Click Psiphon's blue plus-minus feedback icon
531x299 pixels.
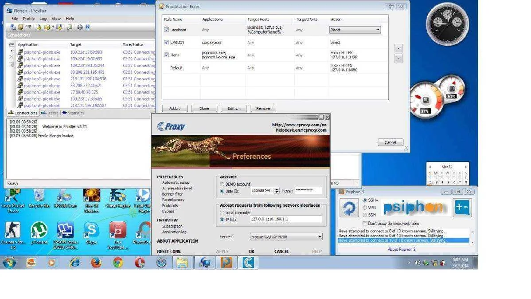pos(462,208)
